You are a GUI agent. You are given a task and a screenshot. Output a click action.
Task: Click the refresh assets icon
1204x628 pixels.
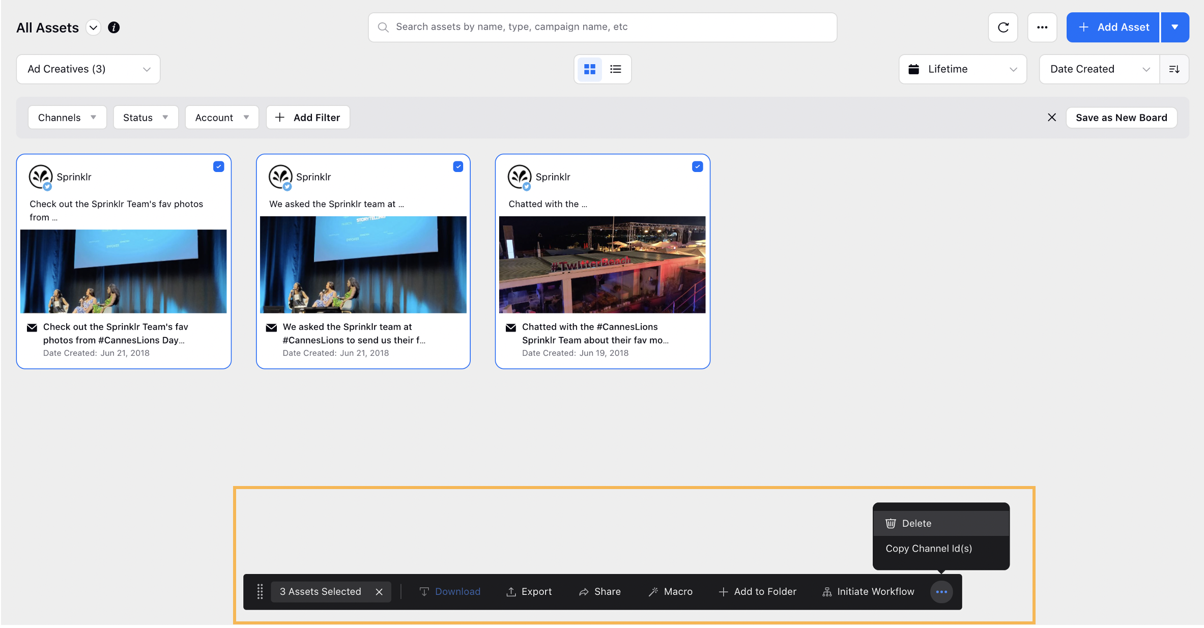pyautogui.click(x=1002, y=27)
